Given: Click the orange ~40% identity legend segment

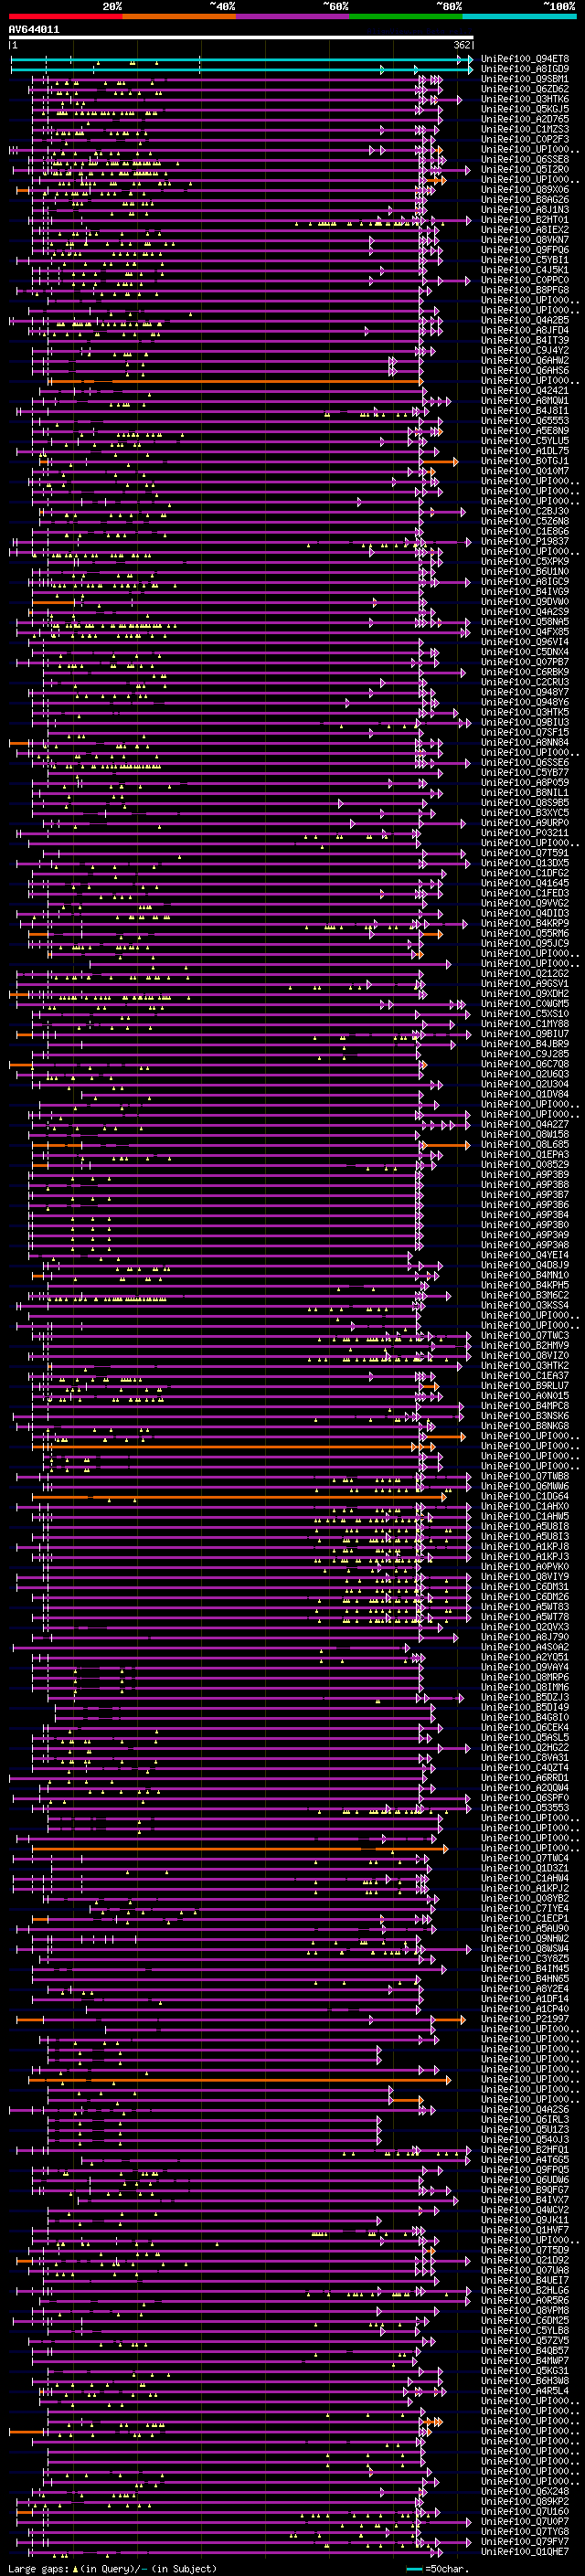Looking at the screenshot, I should click(179, 16).
